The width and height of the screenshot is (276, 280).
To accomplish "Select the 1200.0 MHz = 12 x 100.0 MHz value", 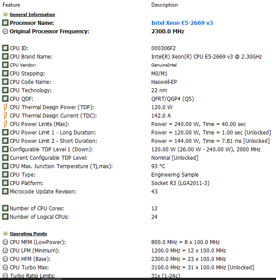I will click(x=189, y=251).
